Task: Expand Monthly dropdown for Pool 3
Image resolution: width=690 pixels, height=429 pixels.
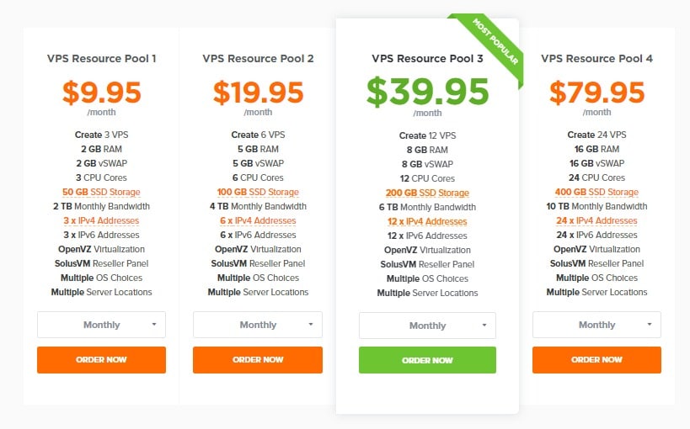Action: click(x=427, y=326)
